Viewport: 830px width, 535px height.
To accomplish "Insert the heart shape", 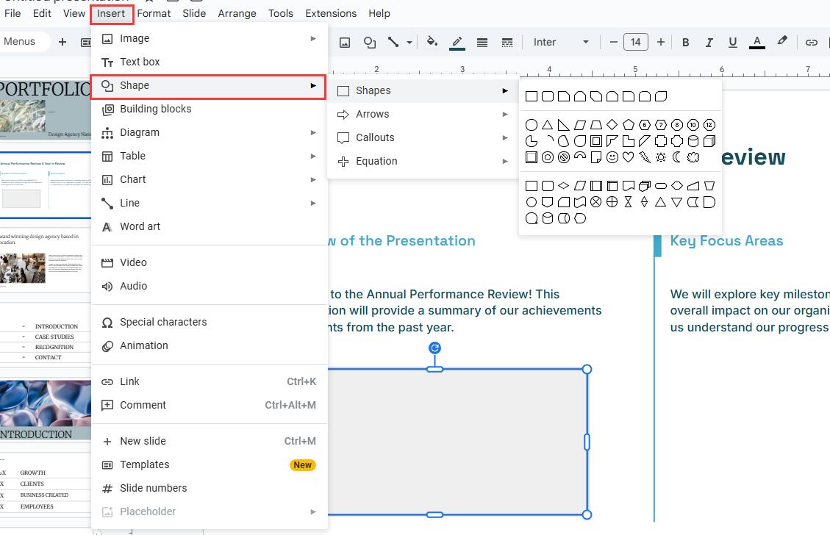I will tap(629, 157).
